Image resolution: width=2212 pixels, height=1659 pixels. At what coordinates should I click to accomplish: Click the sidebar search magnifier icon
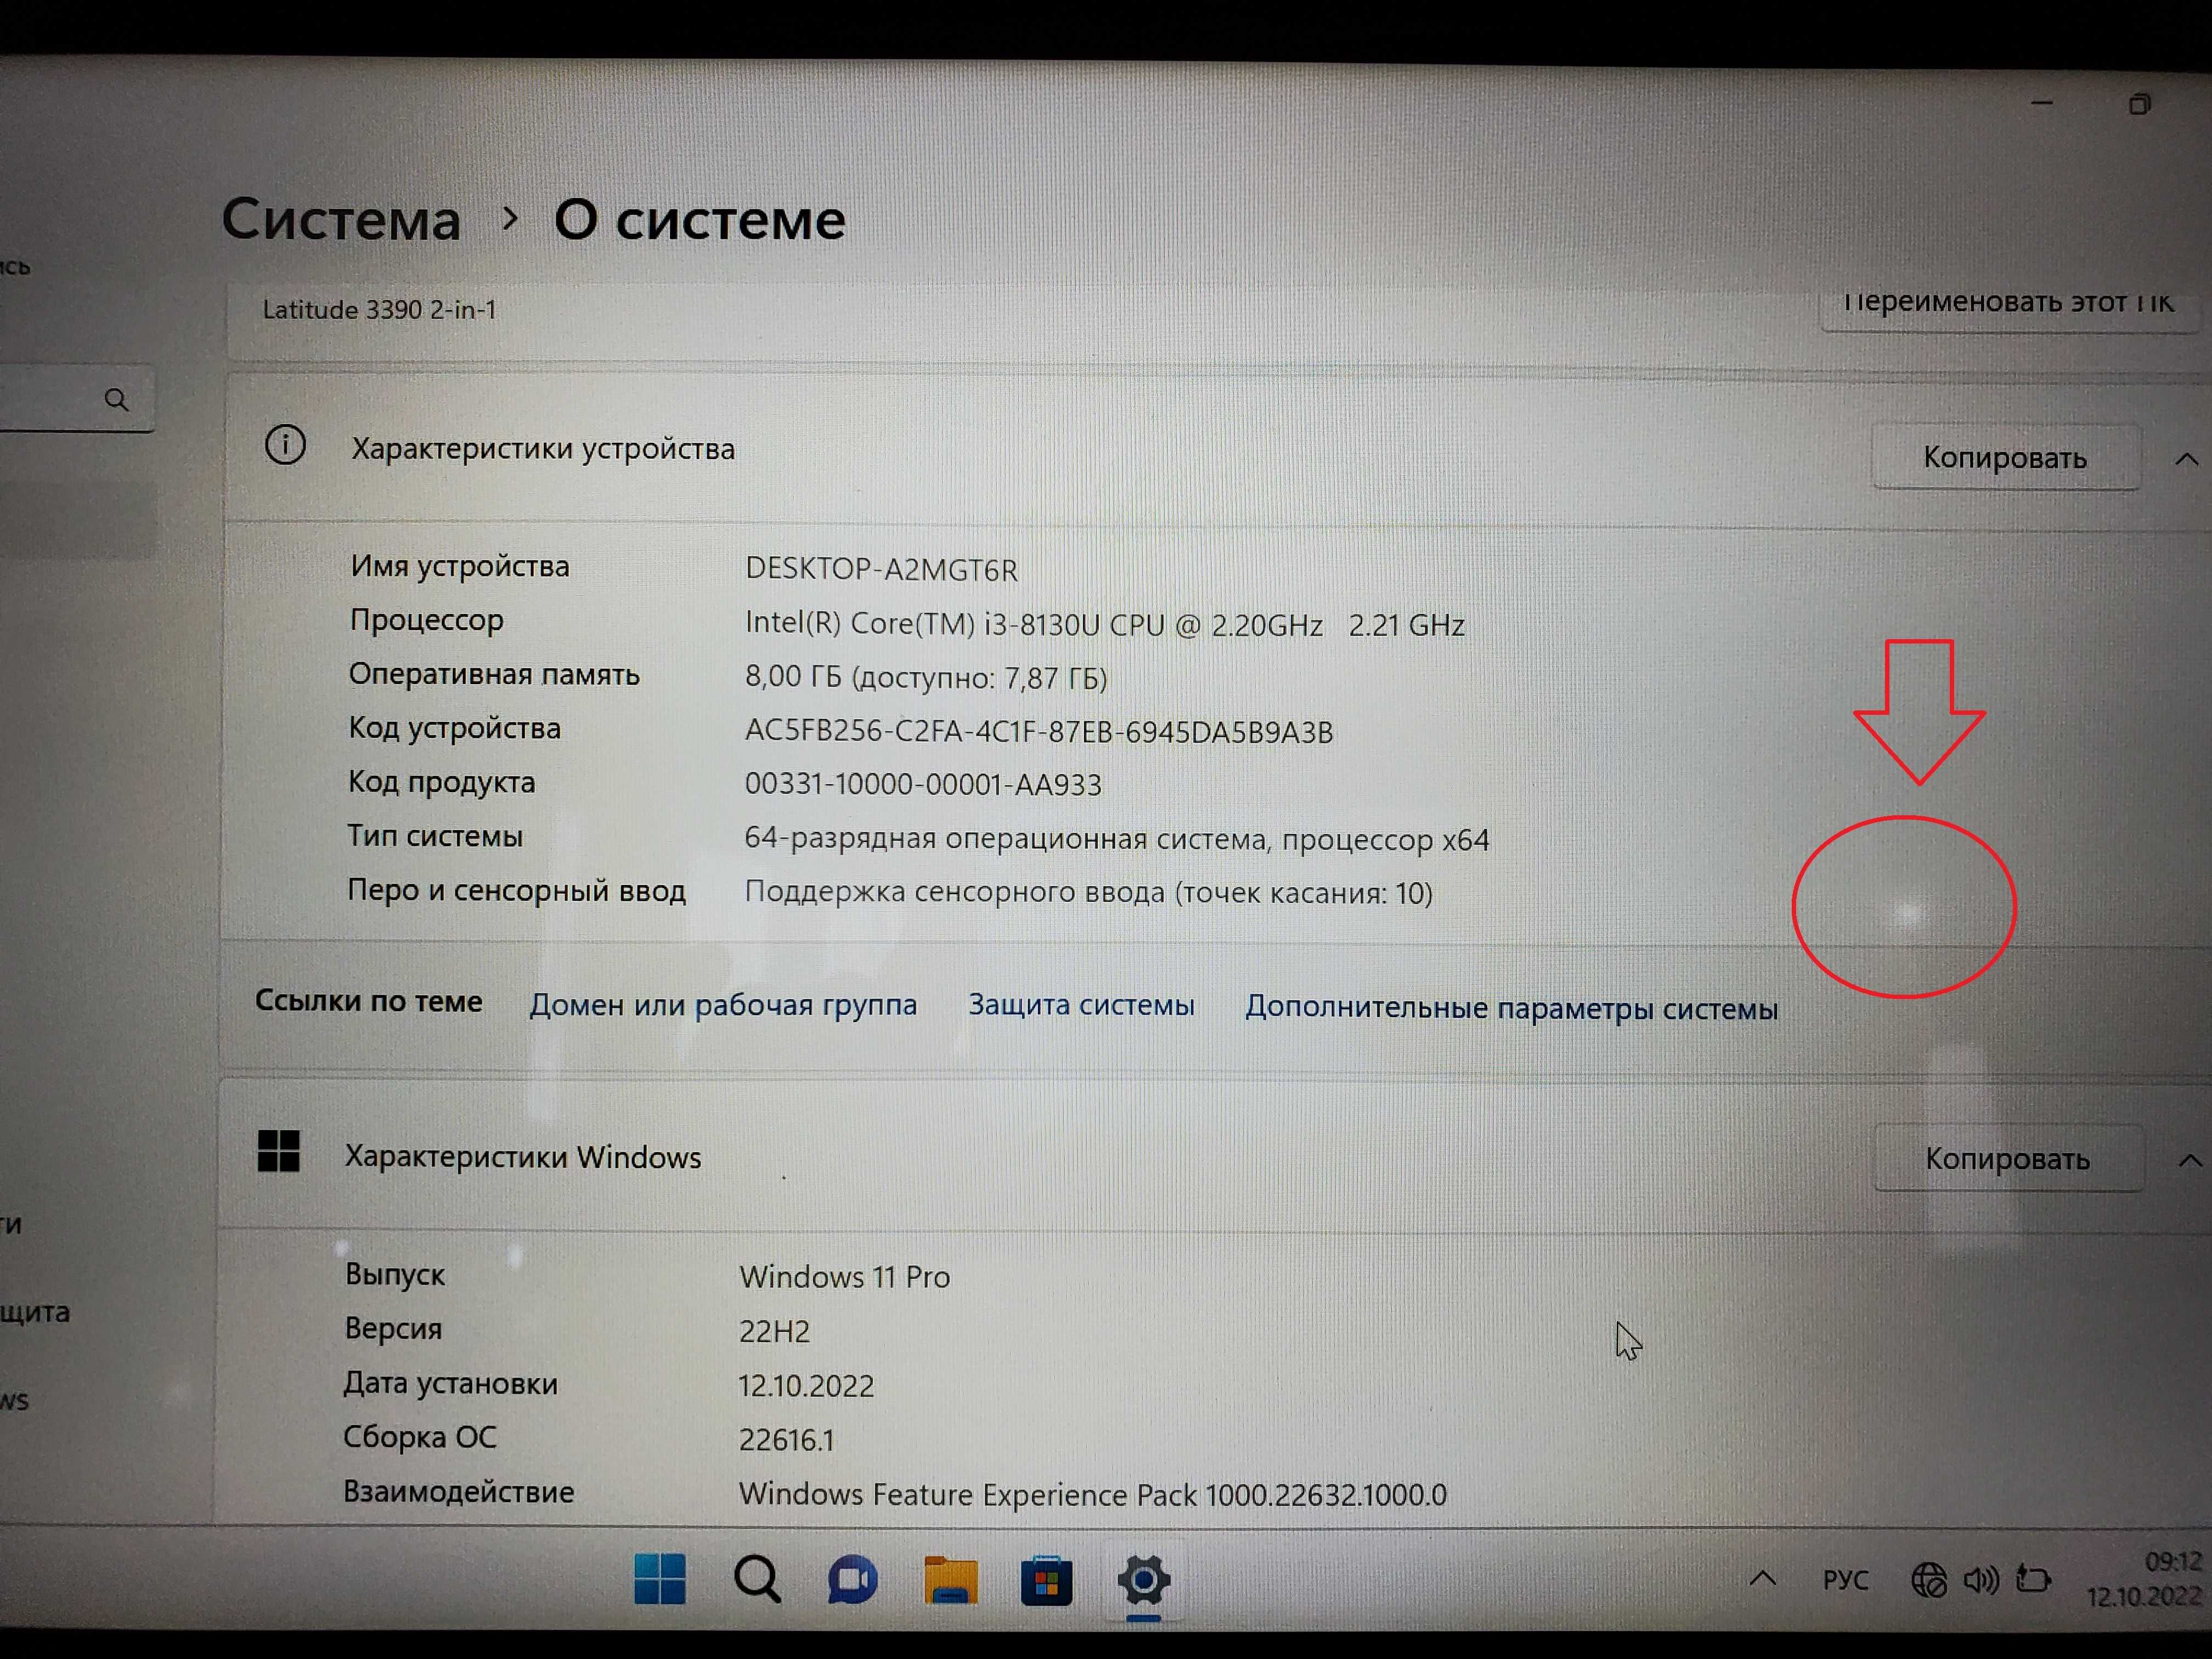coord(117,400)
